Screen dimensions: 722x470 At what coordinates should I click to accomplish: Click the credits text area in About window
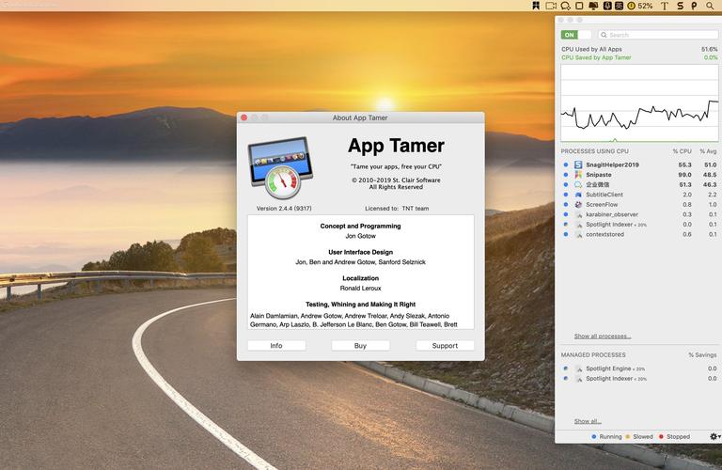361,272
